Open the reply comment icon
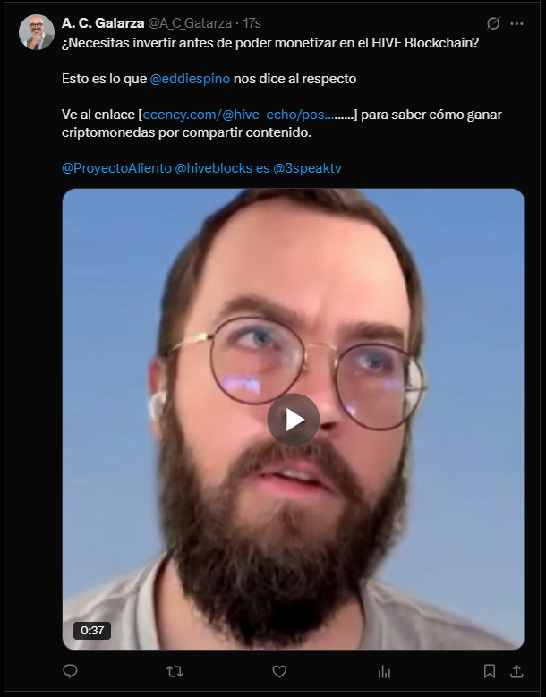Viewport: 546px width, 697px height. (x=70, y=671)
